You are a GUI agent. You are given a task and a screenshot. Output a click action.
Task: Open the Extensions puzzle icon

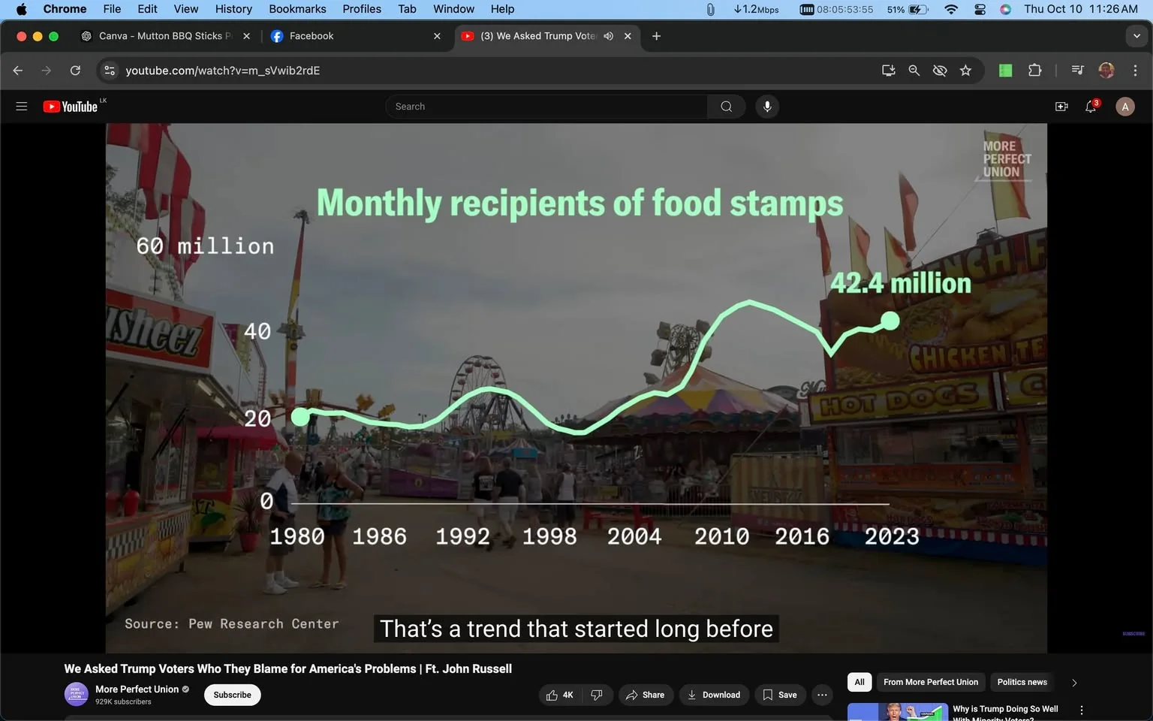(x=1034, y=71)
